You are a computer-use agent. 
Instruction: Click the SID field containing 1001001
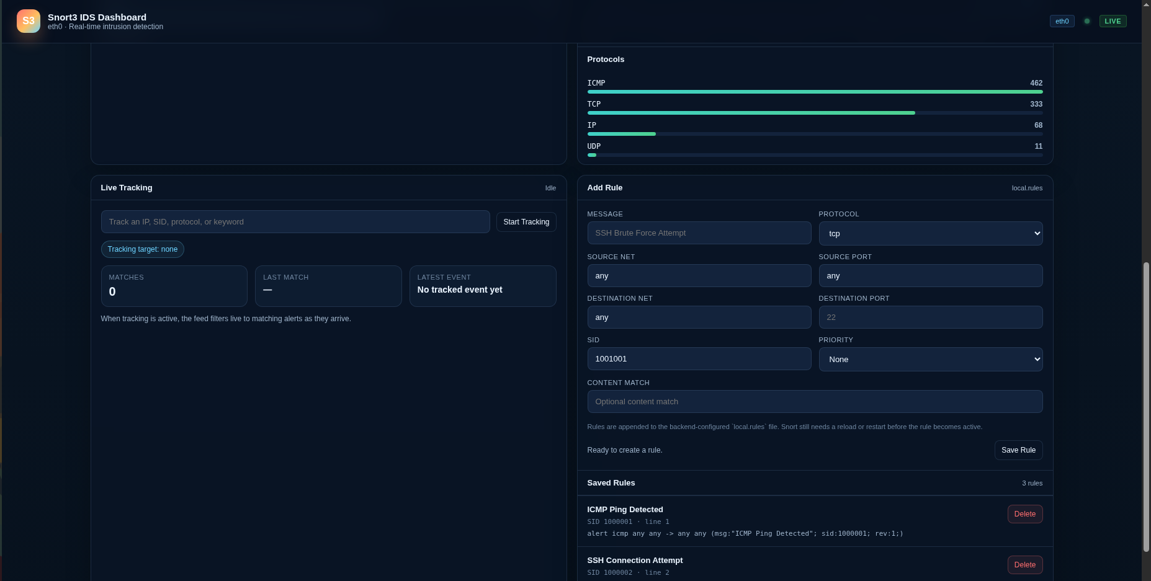tap(699, 358)
